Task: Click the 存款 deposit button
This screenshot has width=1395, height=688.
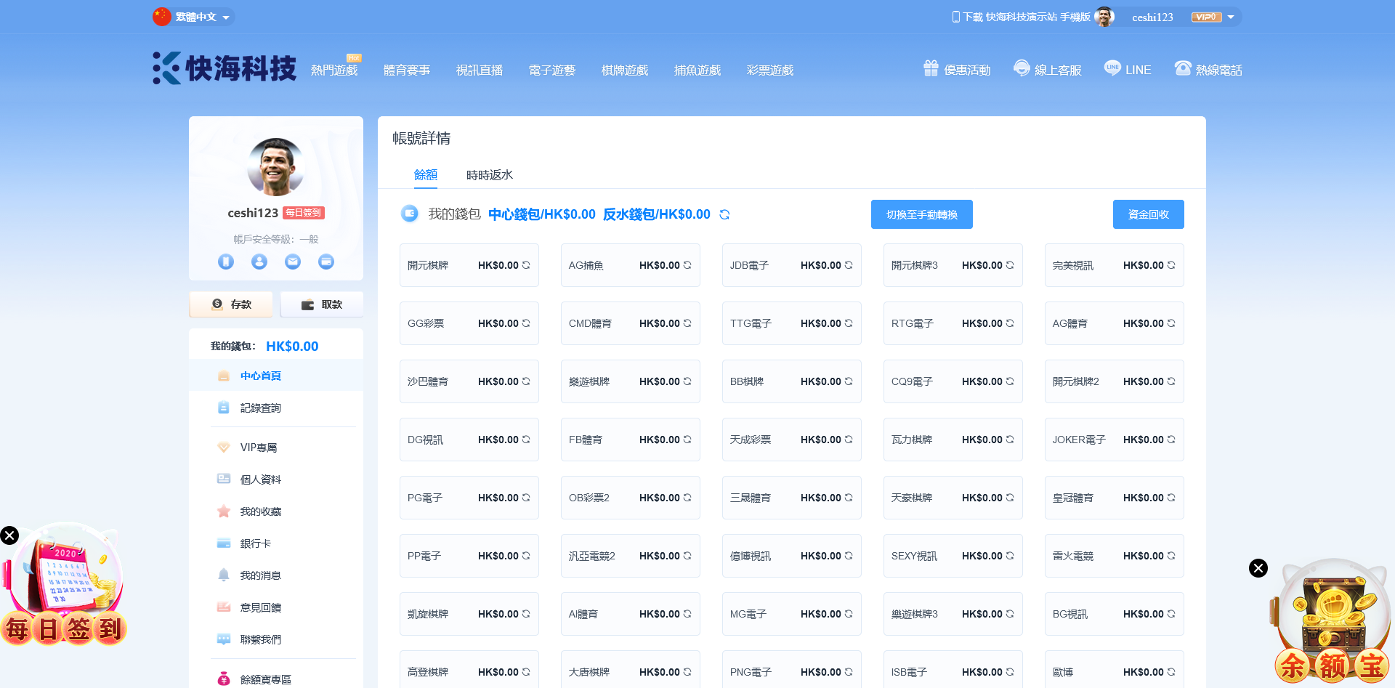Action: tap(231, 304)
